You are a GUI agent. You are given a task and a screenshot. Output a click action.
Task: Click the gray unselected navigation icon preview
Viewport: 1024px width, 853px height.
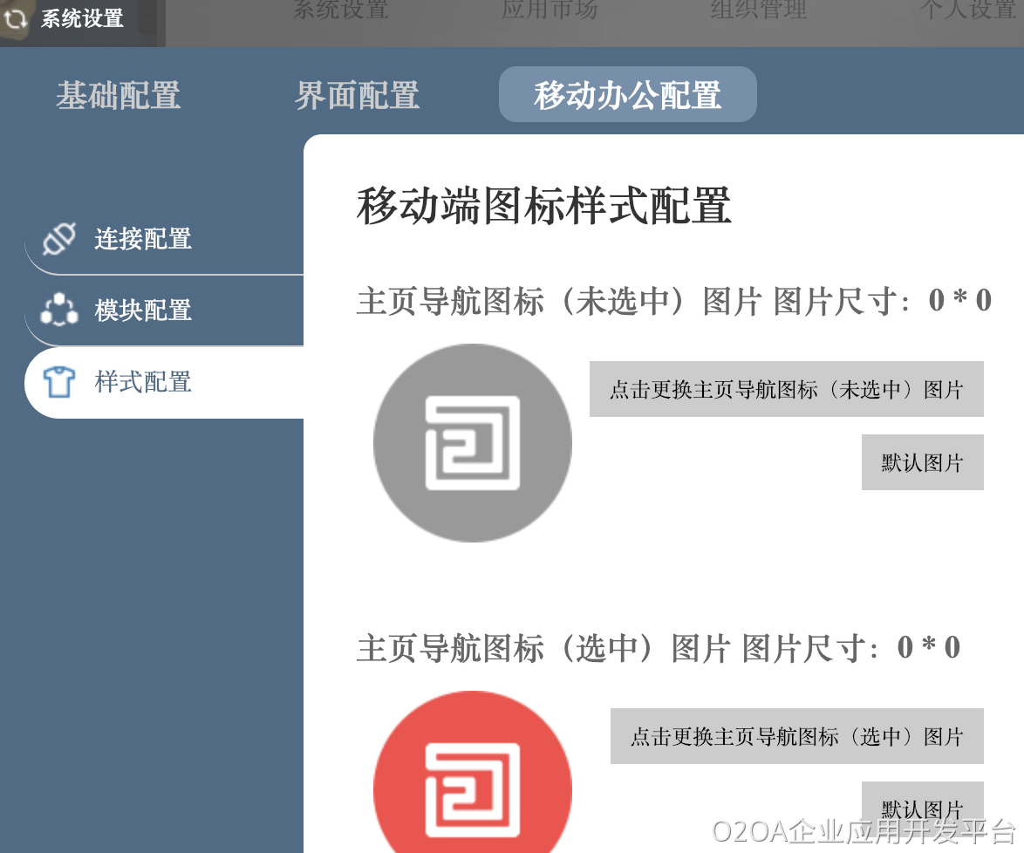click(x=472, y=442)
